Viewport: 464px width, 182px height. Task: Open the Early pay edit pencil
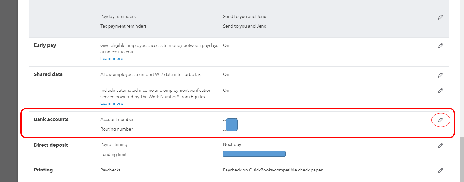point(440,46)
